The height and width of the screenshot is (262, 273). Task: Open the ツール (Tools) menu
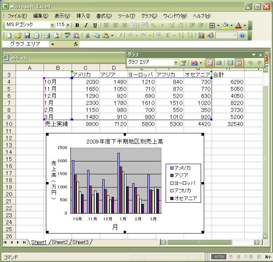(x=126, y=16)
